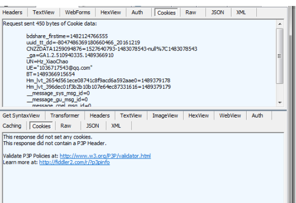Open the w3.org P3P validator link
This screenshot has width=296, height=203.
[105, 156]
